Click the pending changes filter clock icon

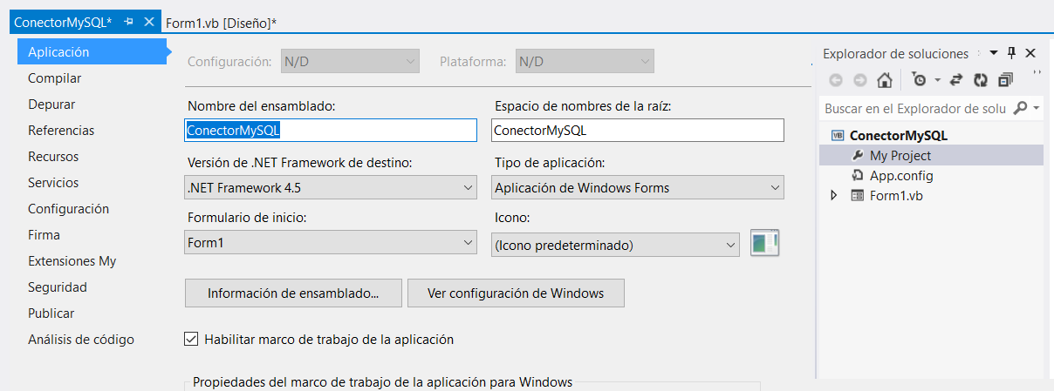920,80
